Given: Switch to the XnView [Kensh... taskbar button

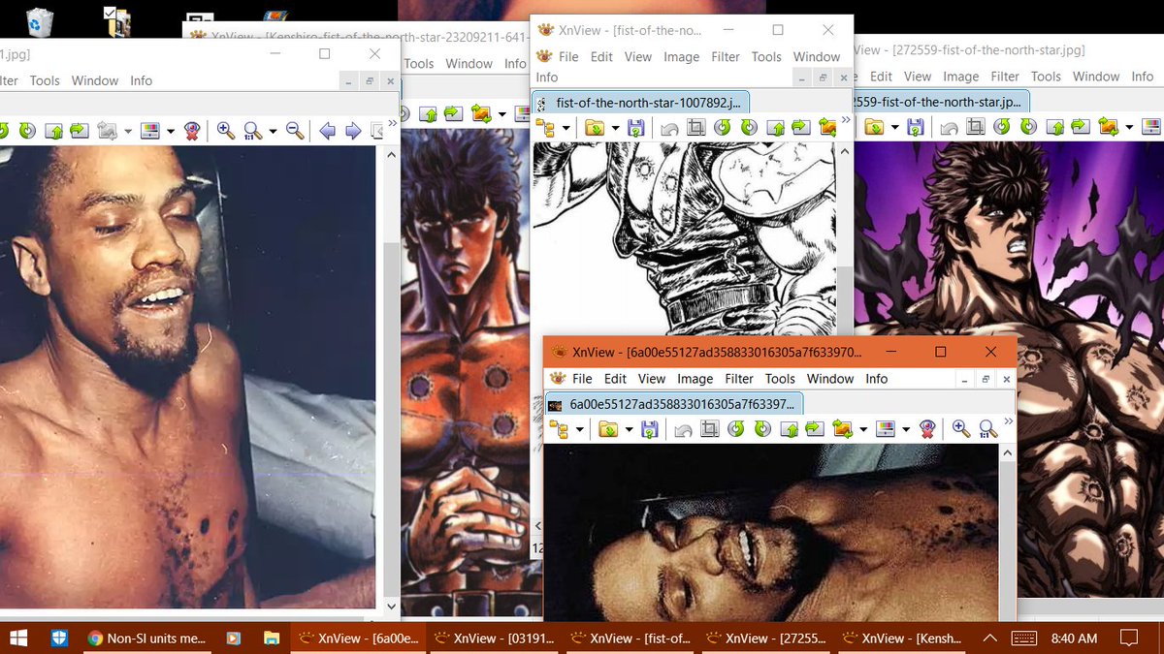Looking at the screenshot, I should (x=902, y=638).
